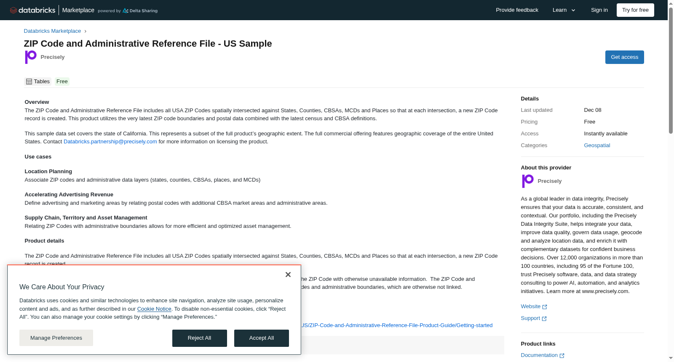Open the Cookie Notice link
The width and height of the screenshot is (674, 362).
coord(154,309)
